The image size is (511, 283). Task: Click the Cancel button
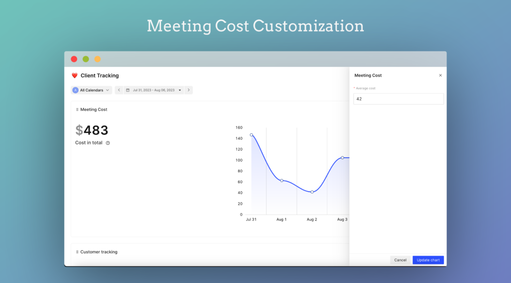tap(400, 260)
